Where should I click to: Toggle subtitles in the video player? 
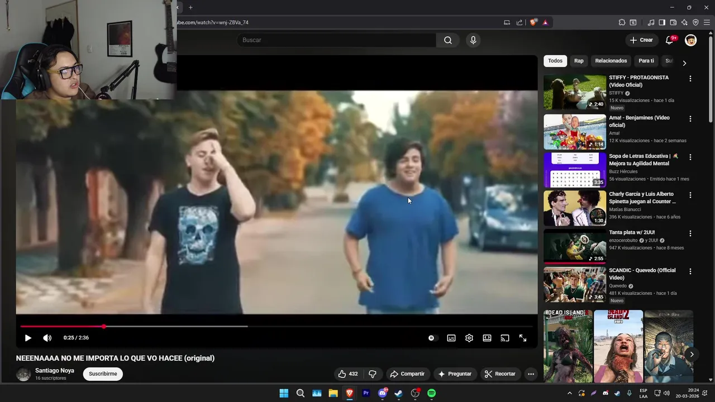coord(451,338)
